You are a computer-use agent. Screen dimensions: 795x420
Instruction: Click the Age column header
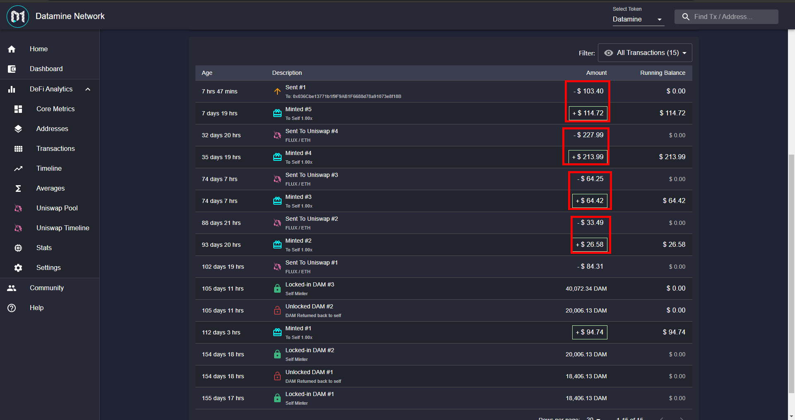click(207, 73)
